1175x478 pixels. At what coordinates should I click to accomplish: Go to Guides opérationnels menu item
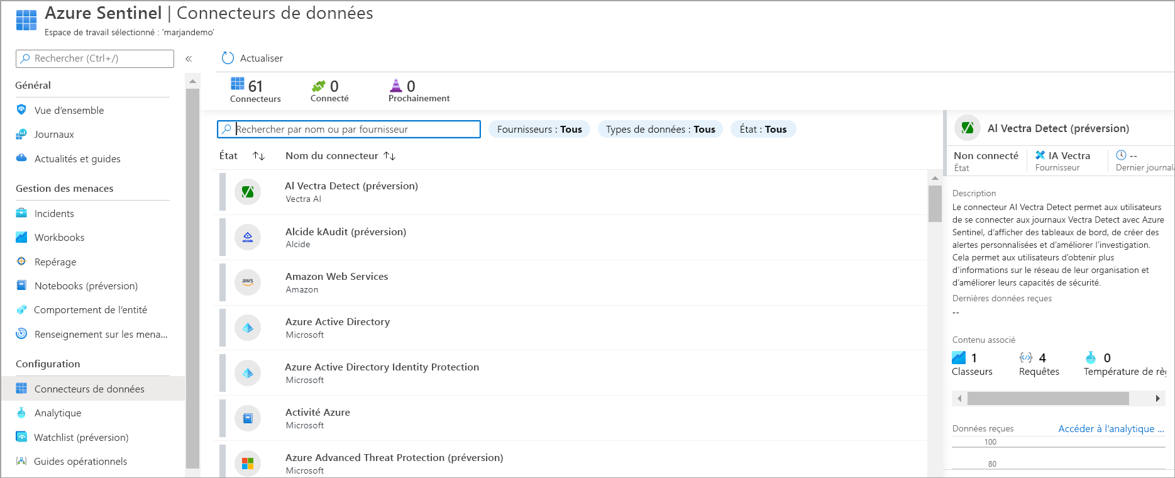[80, 462]
